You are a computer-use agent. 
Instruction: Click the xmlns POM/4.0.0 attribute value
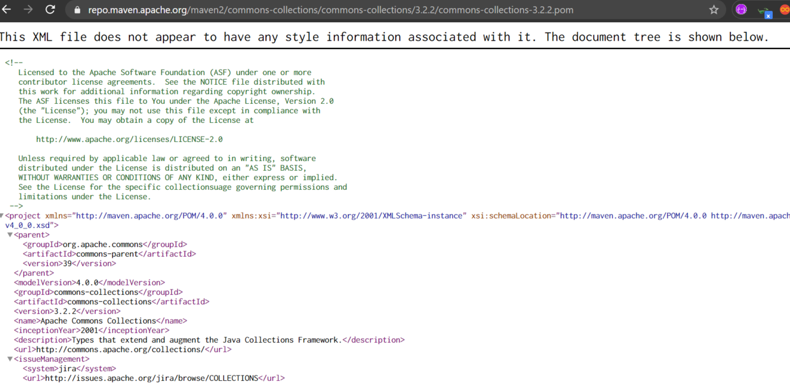point(148,216)
